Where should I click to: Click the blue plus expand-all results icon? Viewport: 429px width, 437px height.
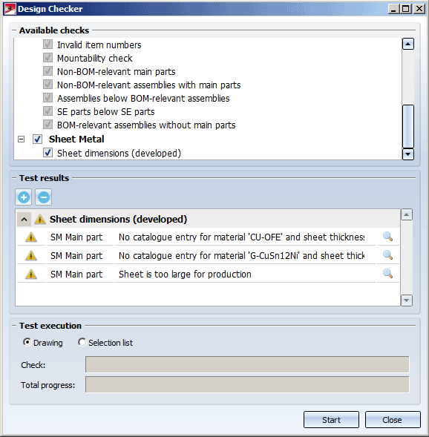(x=24, y=197)
